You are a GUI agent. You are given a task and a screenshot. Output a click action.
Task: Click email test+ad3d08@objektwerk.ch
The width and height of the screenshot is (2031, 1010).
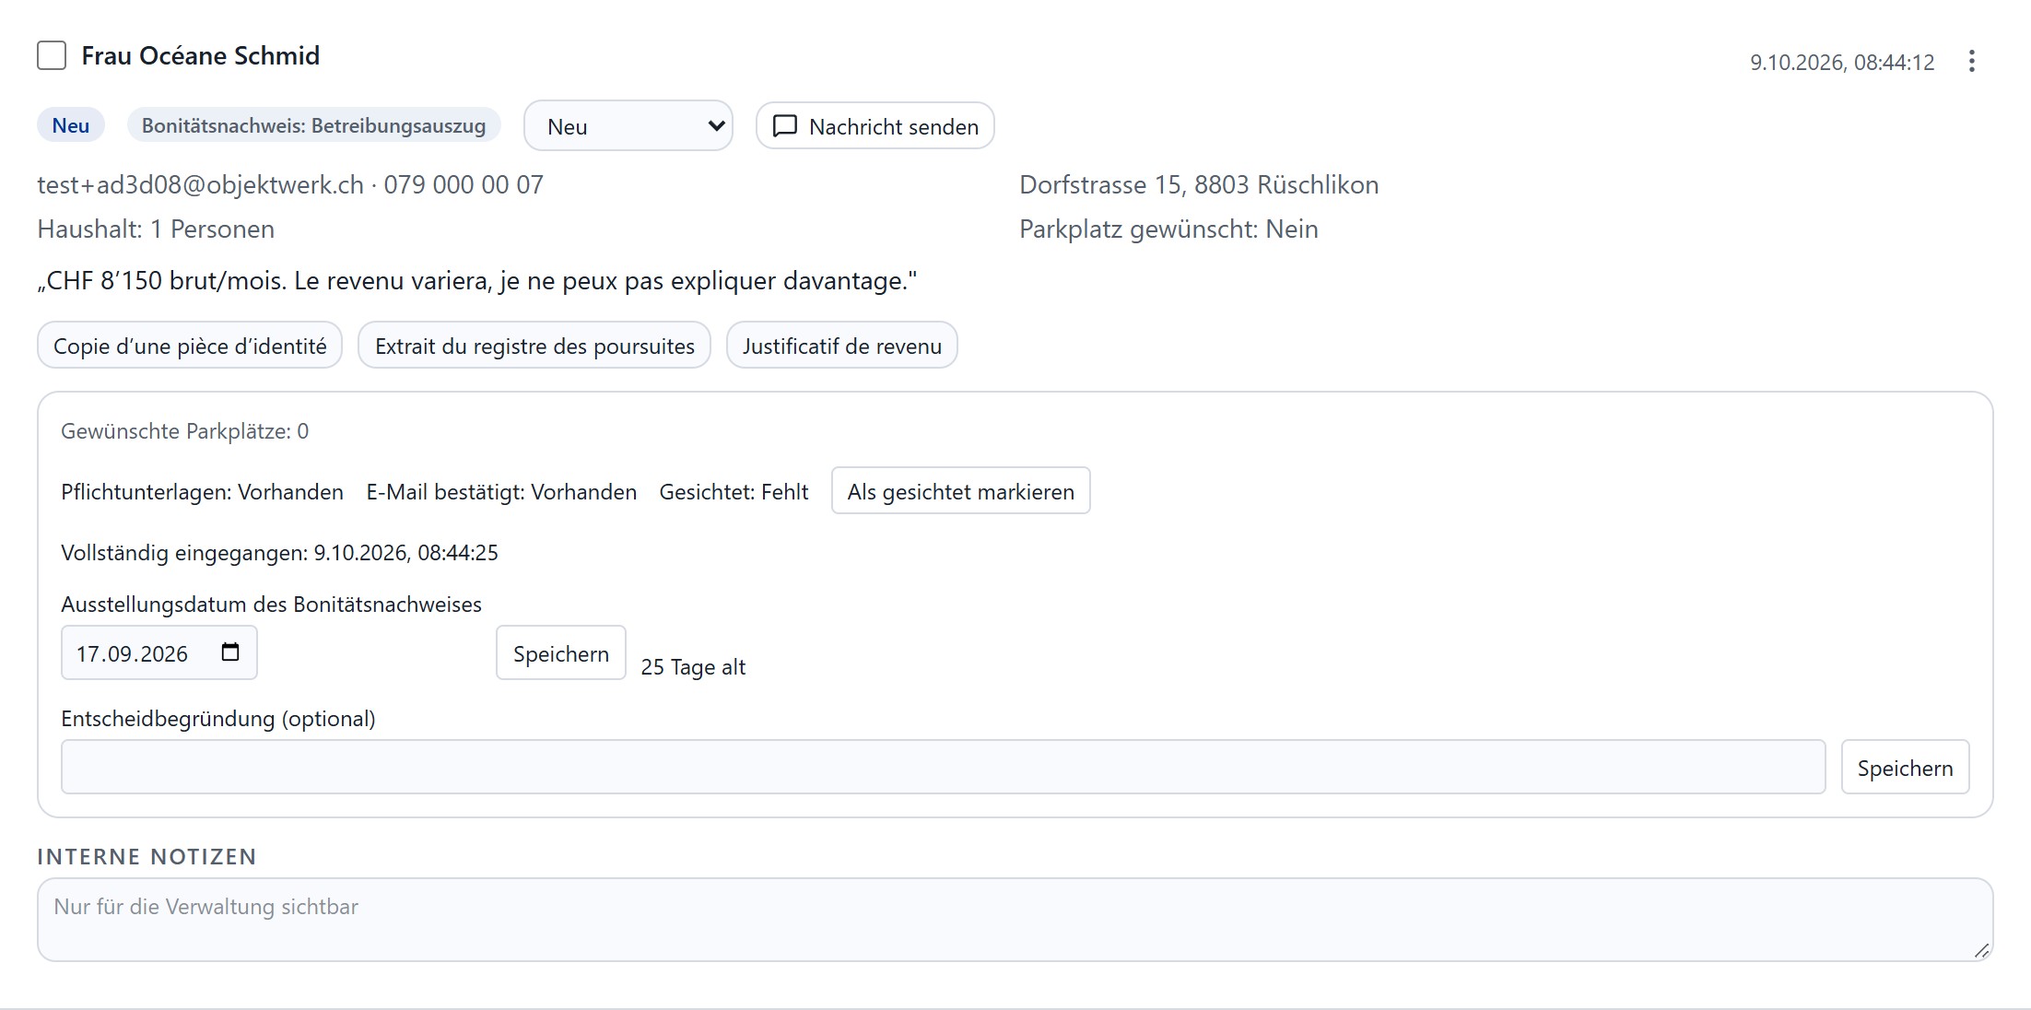click(201, 184)
